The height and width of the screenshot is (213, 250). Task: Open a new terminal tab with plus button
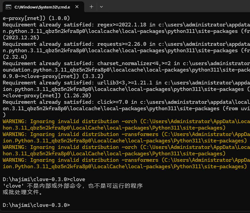pos(91,6)
